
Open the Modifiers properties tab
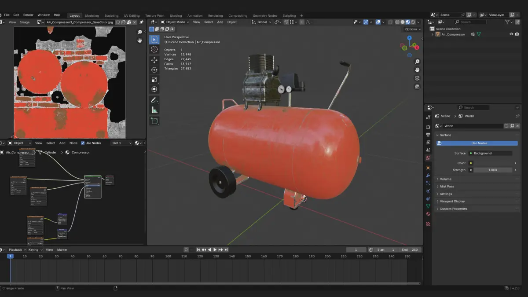[428, 176]
